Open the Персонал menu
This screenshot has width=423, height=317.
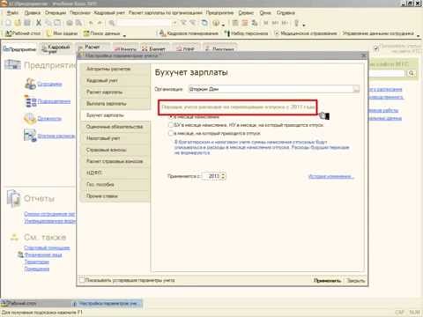pos(80,12)
